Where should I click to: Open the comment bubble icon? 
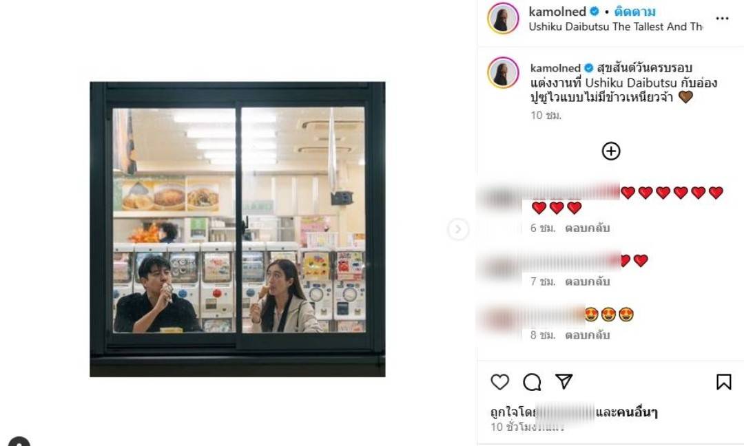click(532, 382)
